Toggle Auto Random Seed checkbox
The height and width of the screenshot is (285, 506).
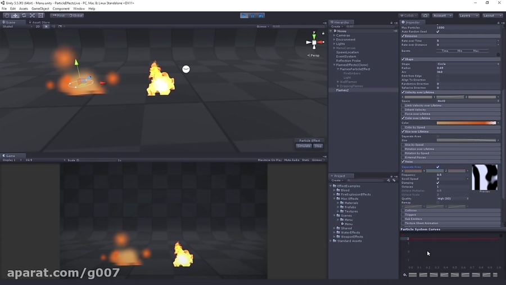(438, 32)
